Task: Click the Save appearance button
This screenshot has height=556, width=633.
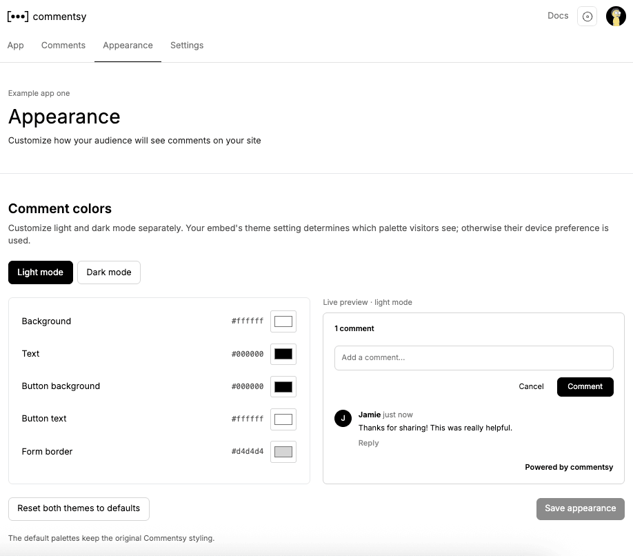Action: (x=580, y=509)
